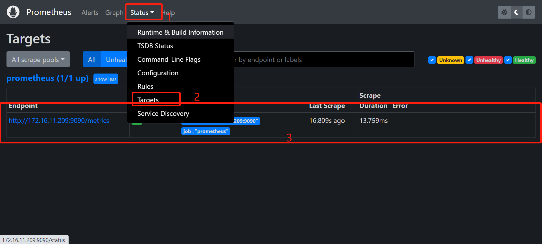Image resolution: width=542 pixels, height=244 pixels.
Task: Expand the All scrape pools dropdown
Action: pos(38,59)
